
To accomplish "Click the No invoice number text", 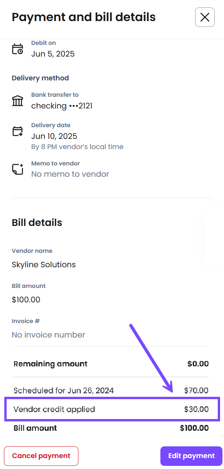I will pos(48,335).
